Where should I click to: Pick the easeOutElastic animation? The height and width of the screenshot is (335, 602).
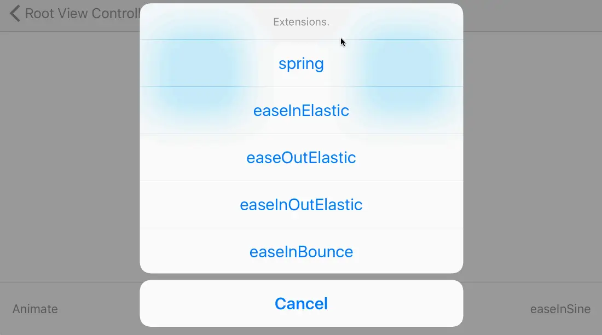pyautogui.click(x=301, y=158)
